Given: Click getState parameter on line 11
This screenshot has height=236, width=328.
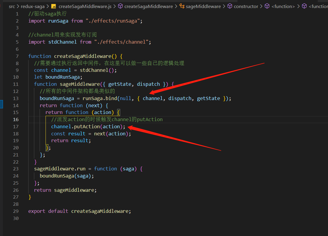Looking at the screenshot, I should [x=120, y=84].
